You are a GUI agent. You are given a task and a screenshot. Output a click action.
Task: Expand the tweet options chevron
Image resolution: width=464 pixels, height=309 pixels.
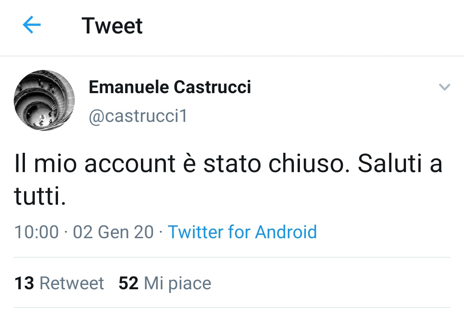(x=445, y=87)
